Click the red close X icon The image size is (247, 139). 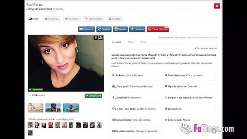tap(217, 6)
